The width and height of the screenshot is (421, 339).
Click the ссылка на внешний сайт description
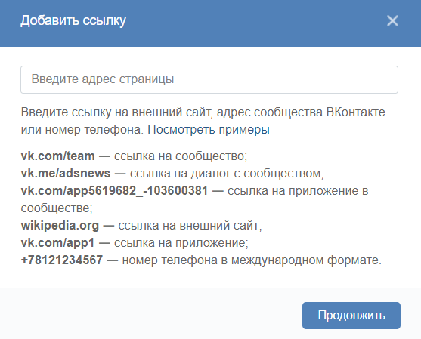190,226
